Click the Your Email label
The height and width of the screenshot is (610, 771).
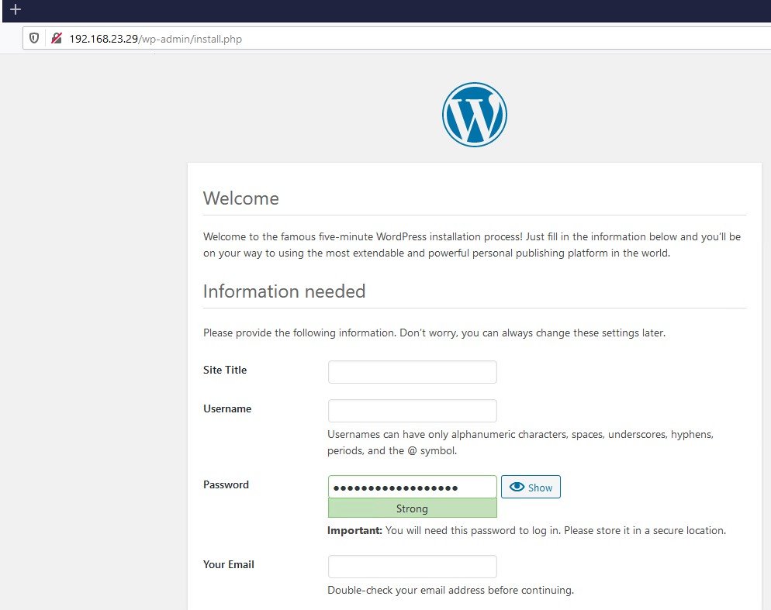(229, 564)
